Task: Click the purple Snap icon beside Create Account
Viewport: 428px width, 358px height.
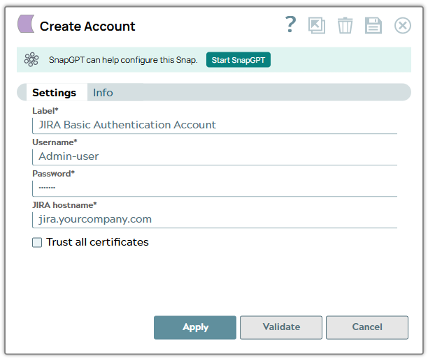Action: point(26,24)
